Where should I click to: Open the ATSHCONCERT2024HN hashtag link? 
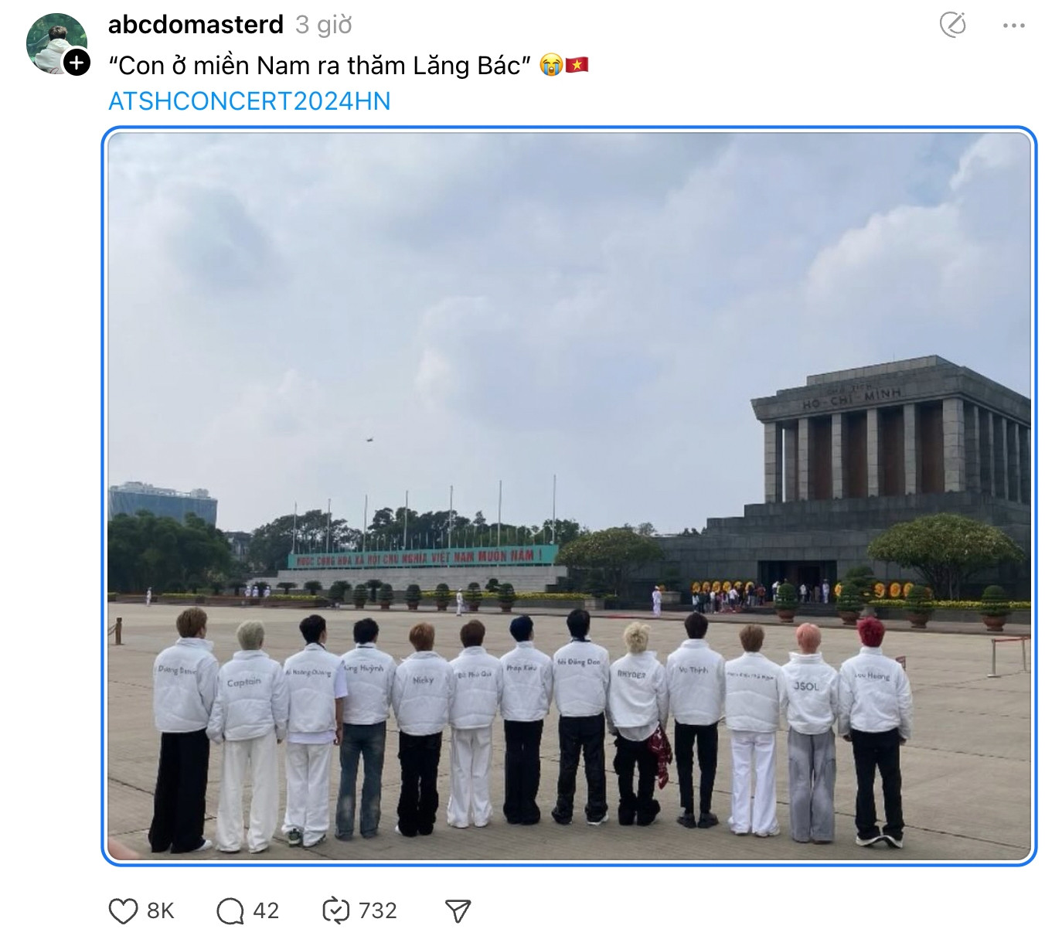[x=250, y=101]
